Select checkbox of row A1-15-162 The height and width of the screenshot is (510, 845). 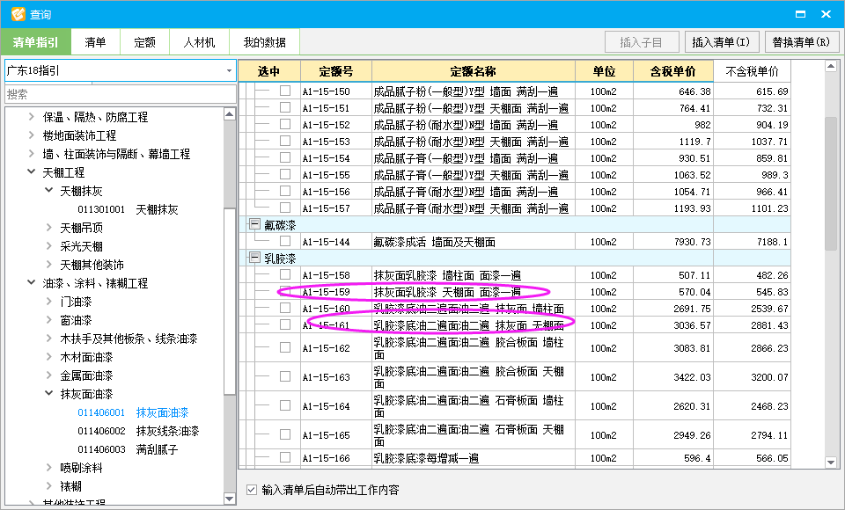click(285, 347)
